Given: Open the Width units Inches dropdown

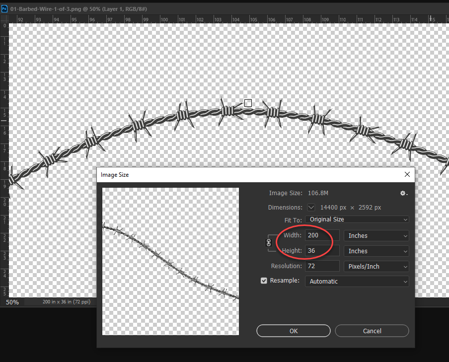Looking at the screenshot, I should pos(376,236).
